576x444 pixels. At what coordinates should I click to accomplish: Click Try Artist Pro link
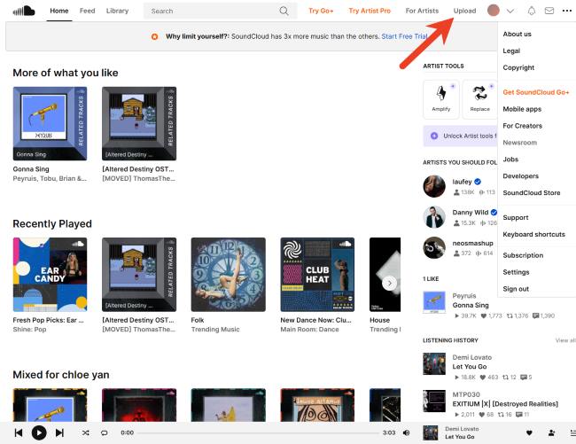(x=370, y=11)
